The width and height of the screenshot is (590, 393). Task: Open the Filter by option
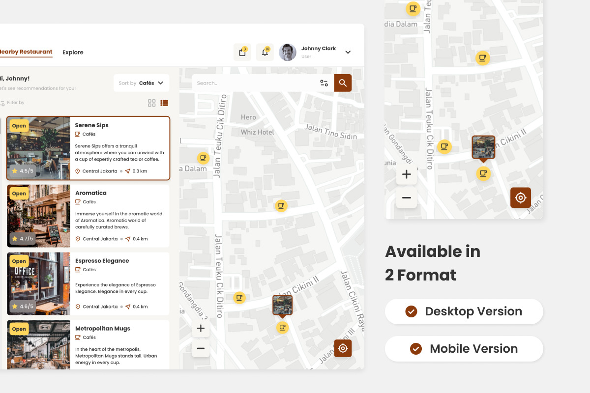[x=12, y=103]
